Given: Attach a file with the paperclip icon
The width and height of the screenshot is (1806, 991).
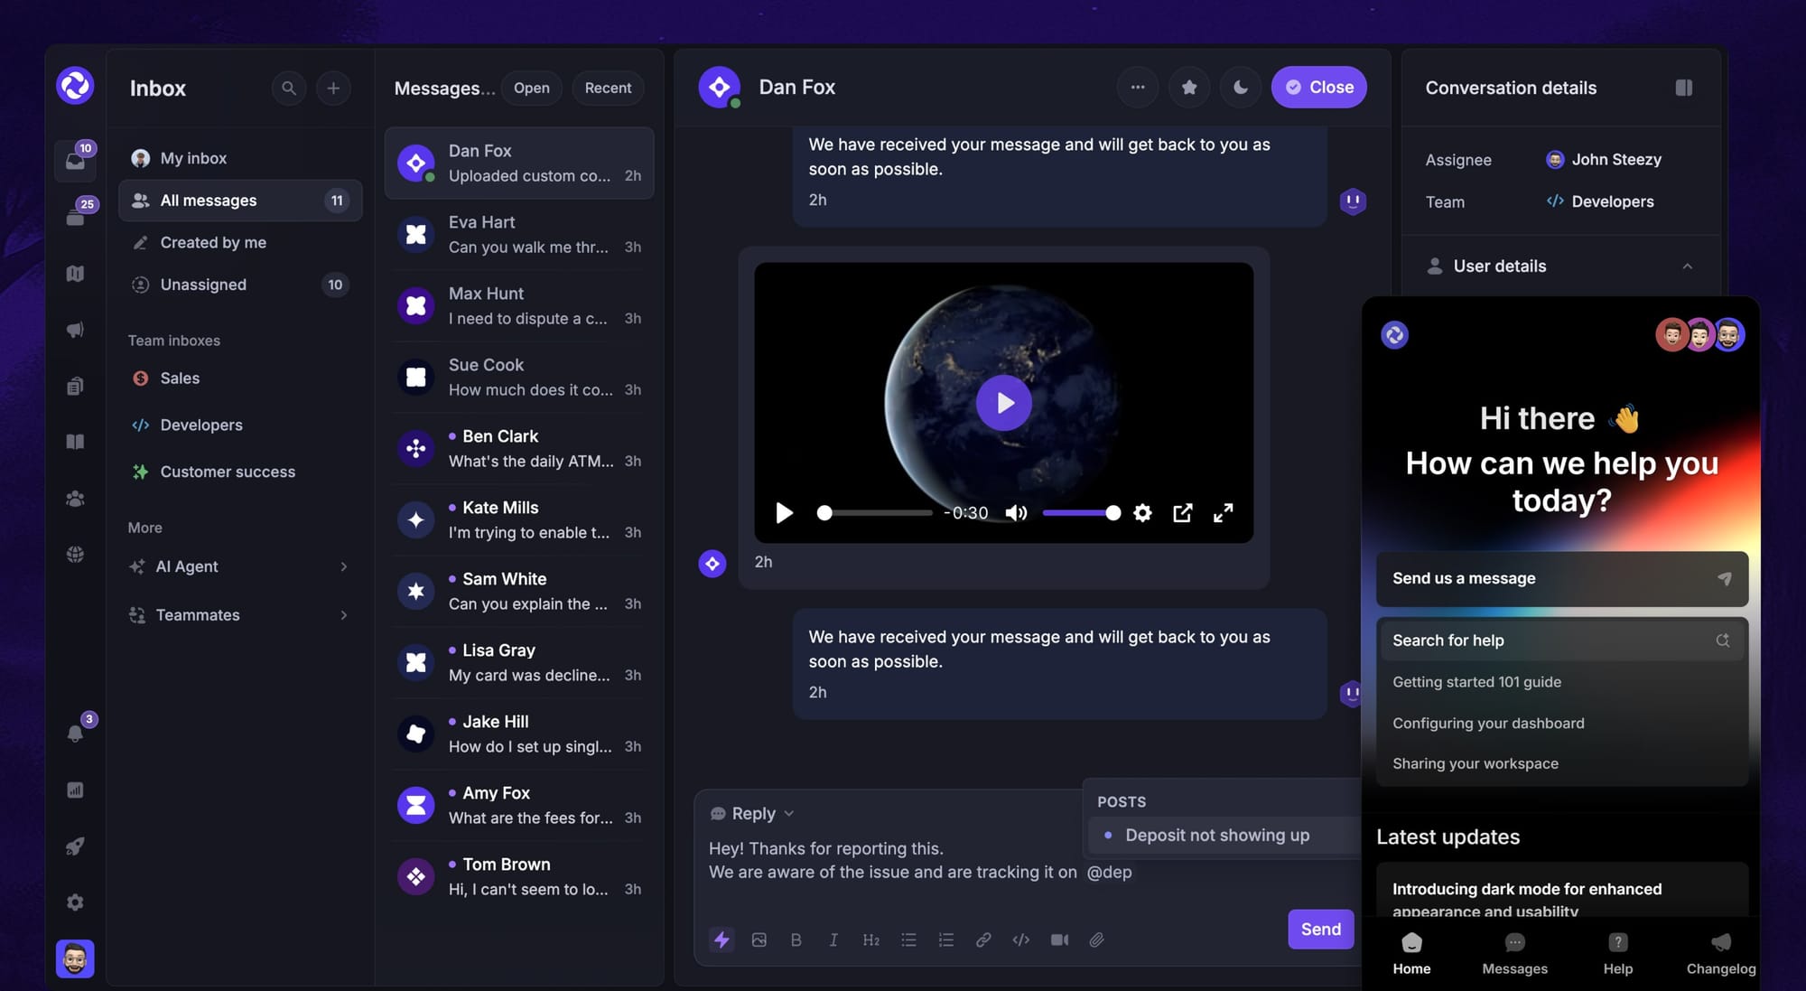Looking at the screenshot, I should (1097, 940).
